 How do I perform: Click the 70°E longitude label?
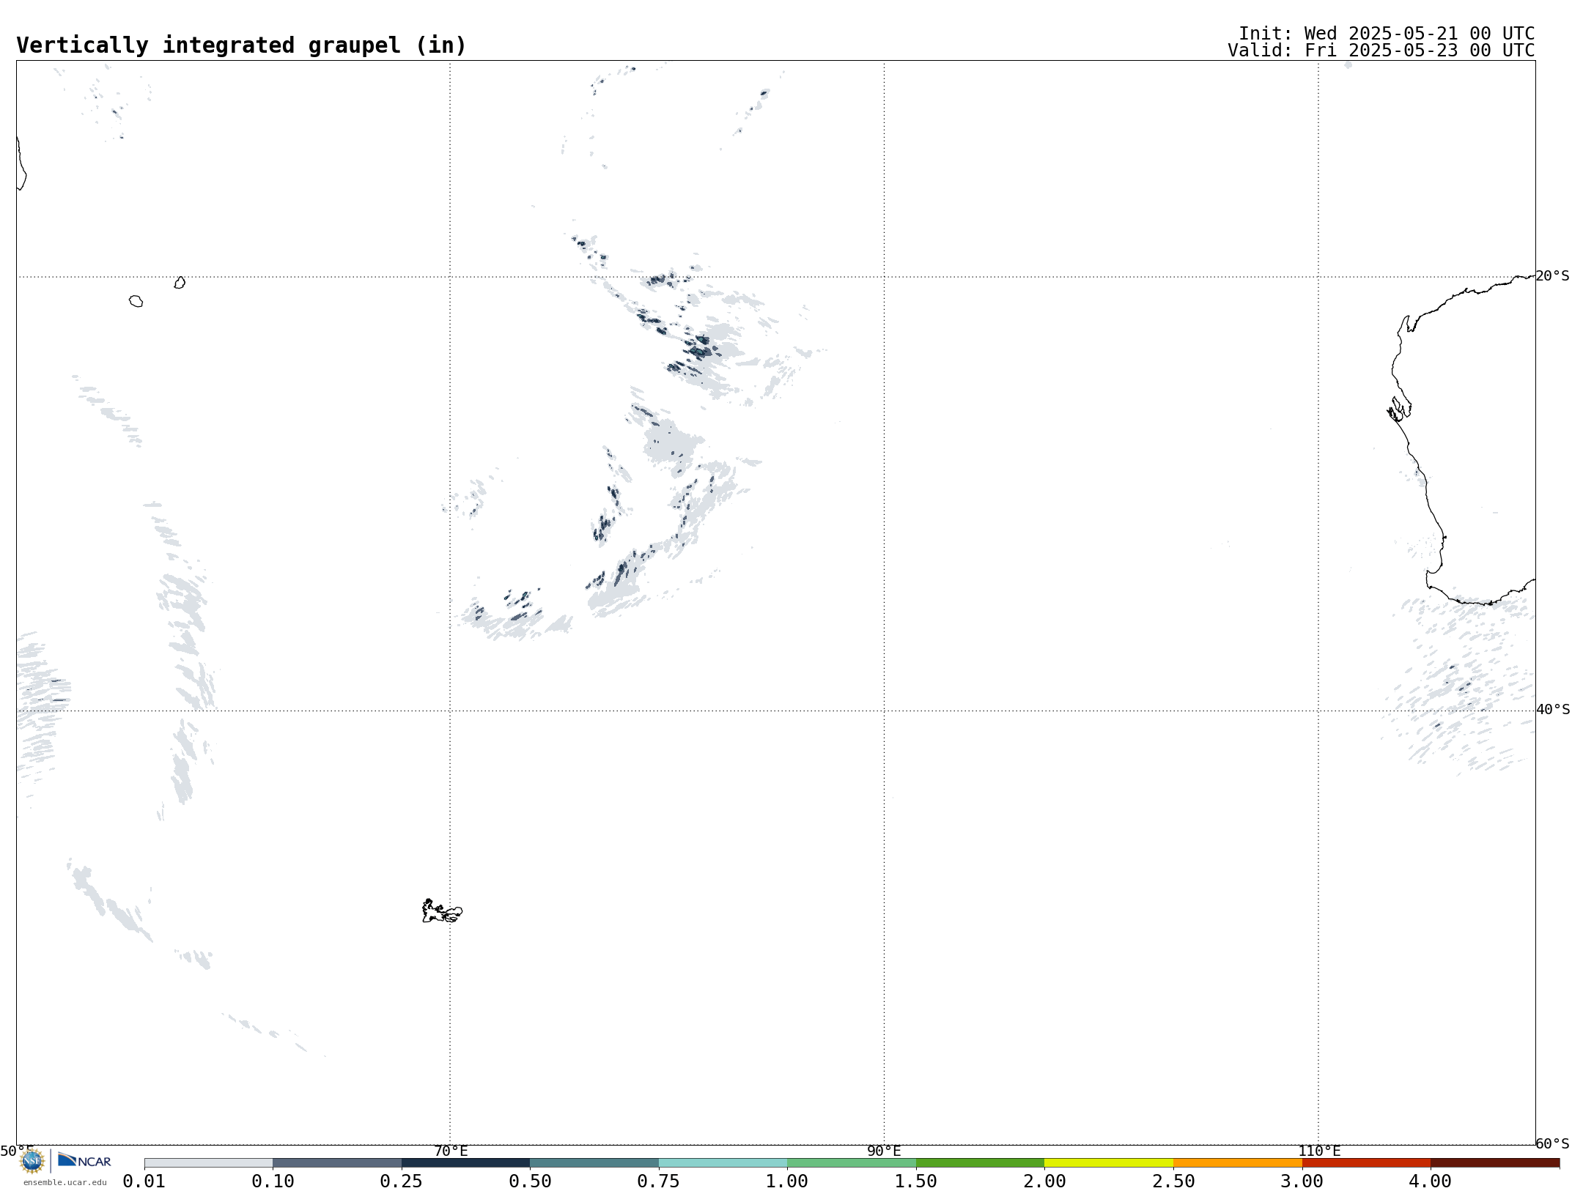(451, 1151)
